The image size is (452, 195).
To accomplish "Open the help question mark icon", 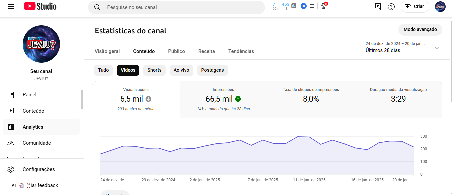I will tap(391, 7).
